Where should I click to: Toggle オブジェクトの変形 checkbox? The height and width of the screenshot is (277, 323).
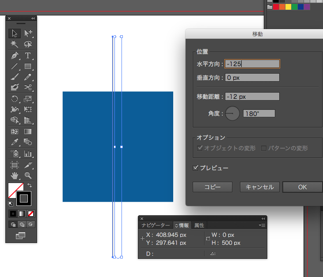click(x=200, y=148)
